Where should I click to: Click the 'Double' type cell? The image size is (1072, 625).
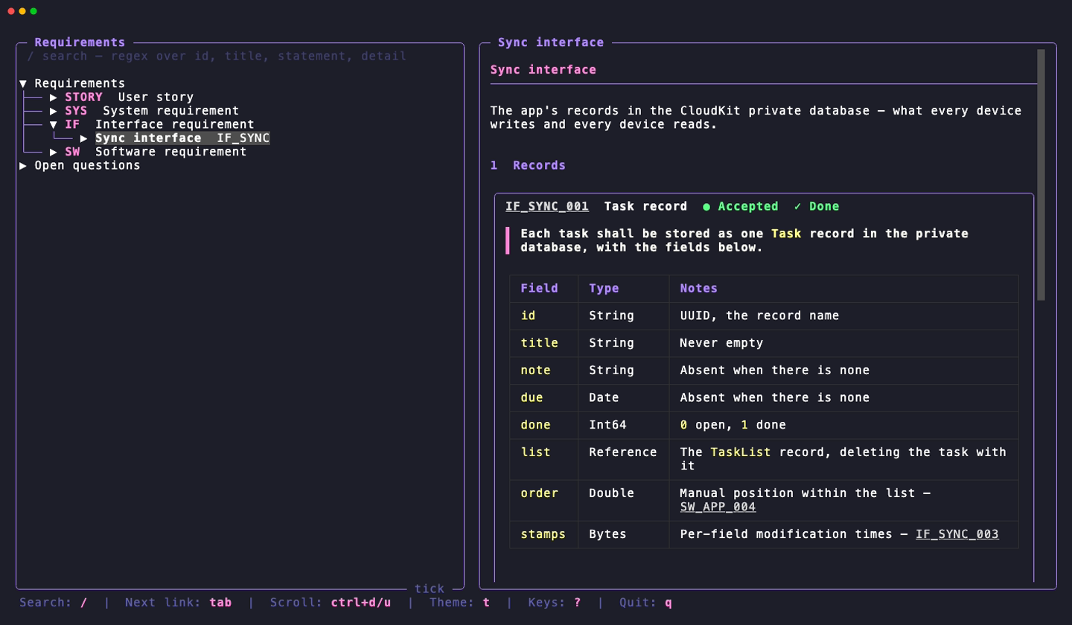pos(624,500)
